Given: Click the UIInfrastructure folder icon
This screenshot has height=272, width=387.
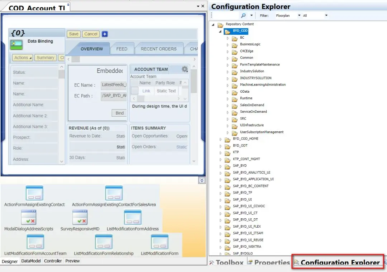Looking at the screenshot, I should tap(234, 126).
